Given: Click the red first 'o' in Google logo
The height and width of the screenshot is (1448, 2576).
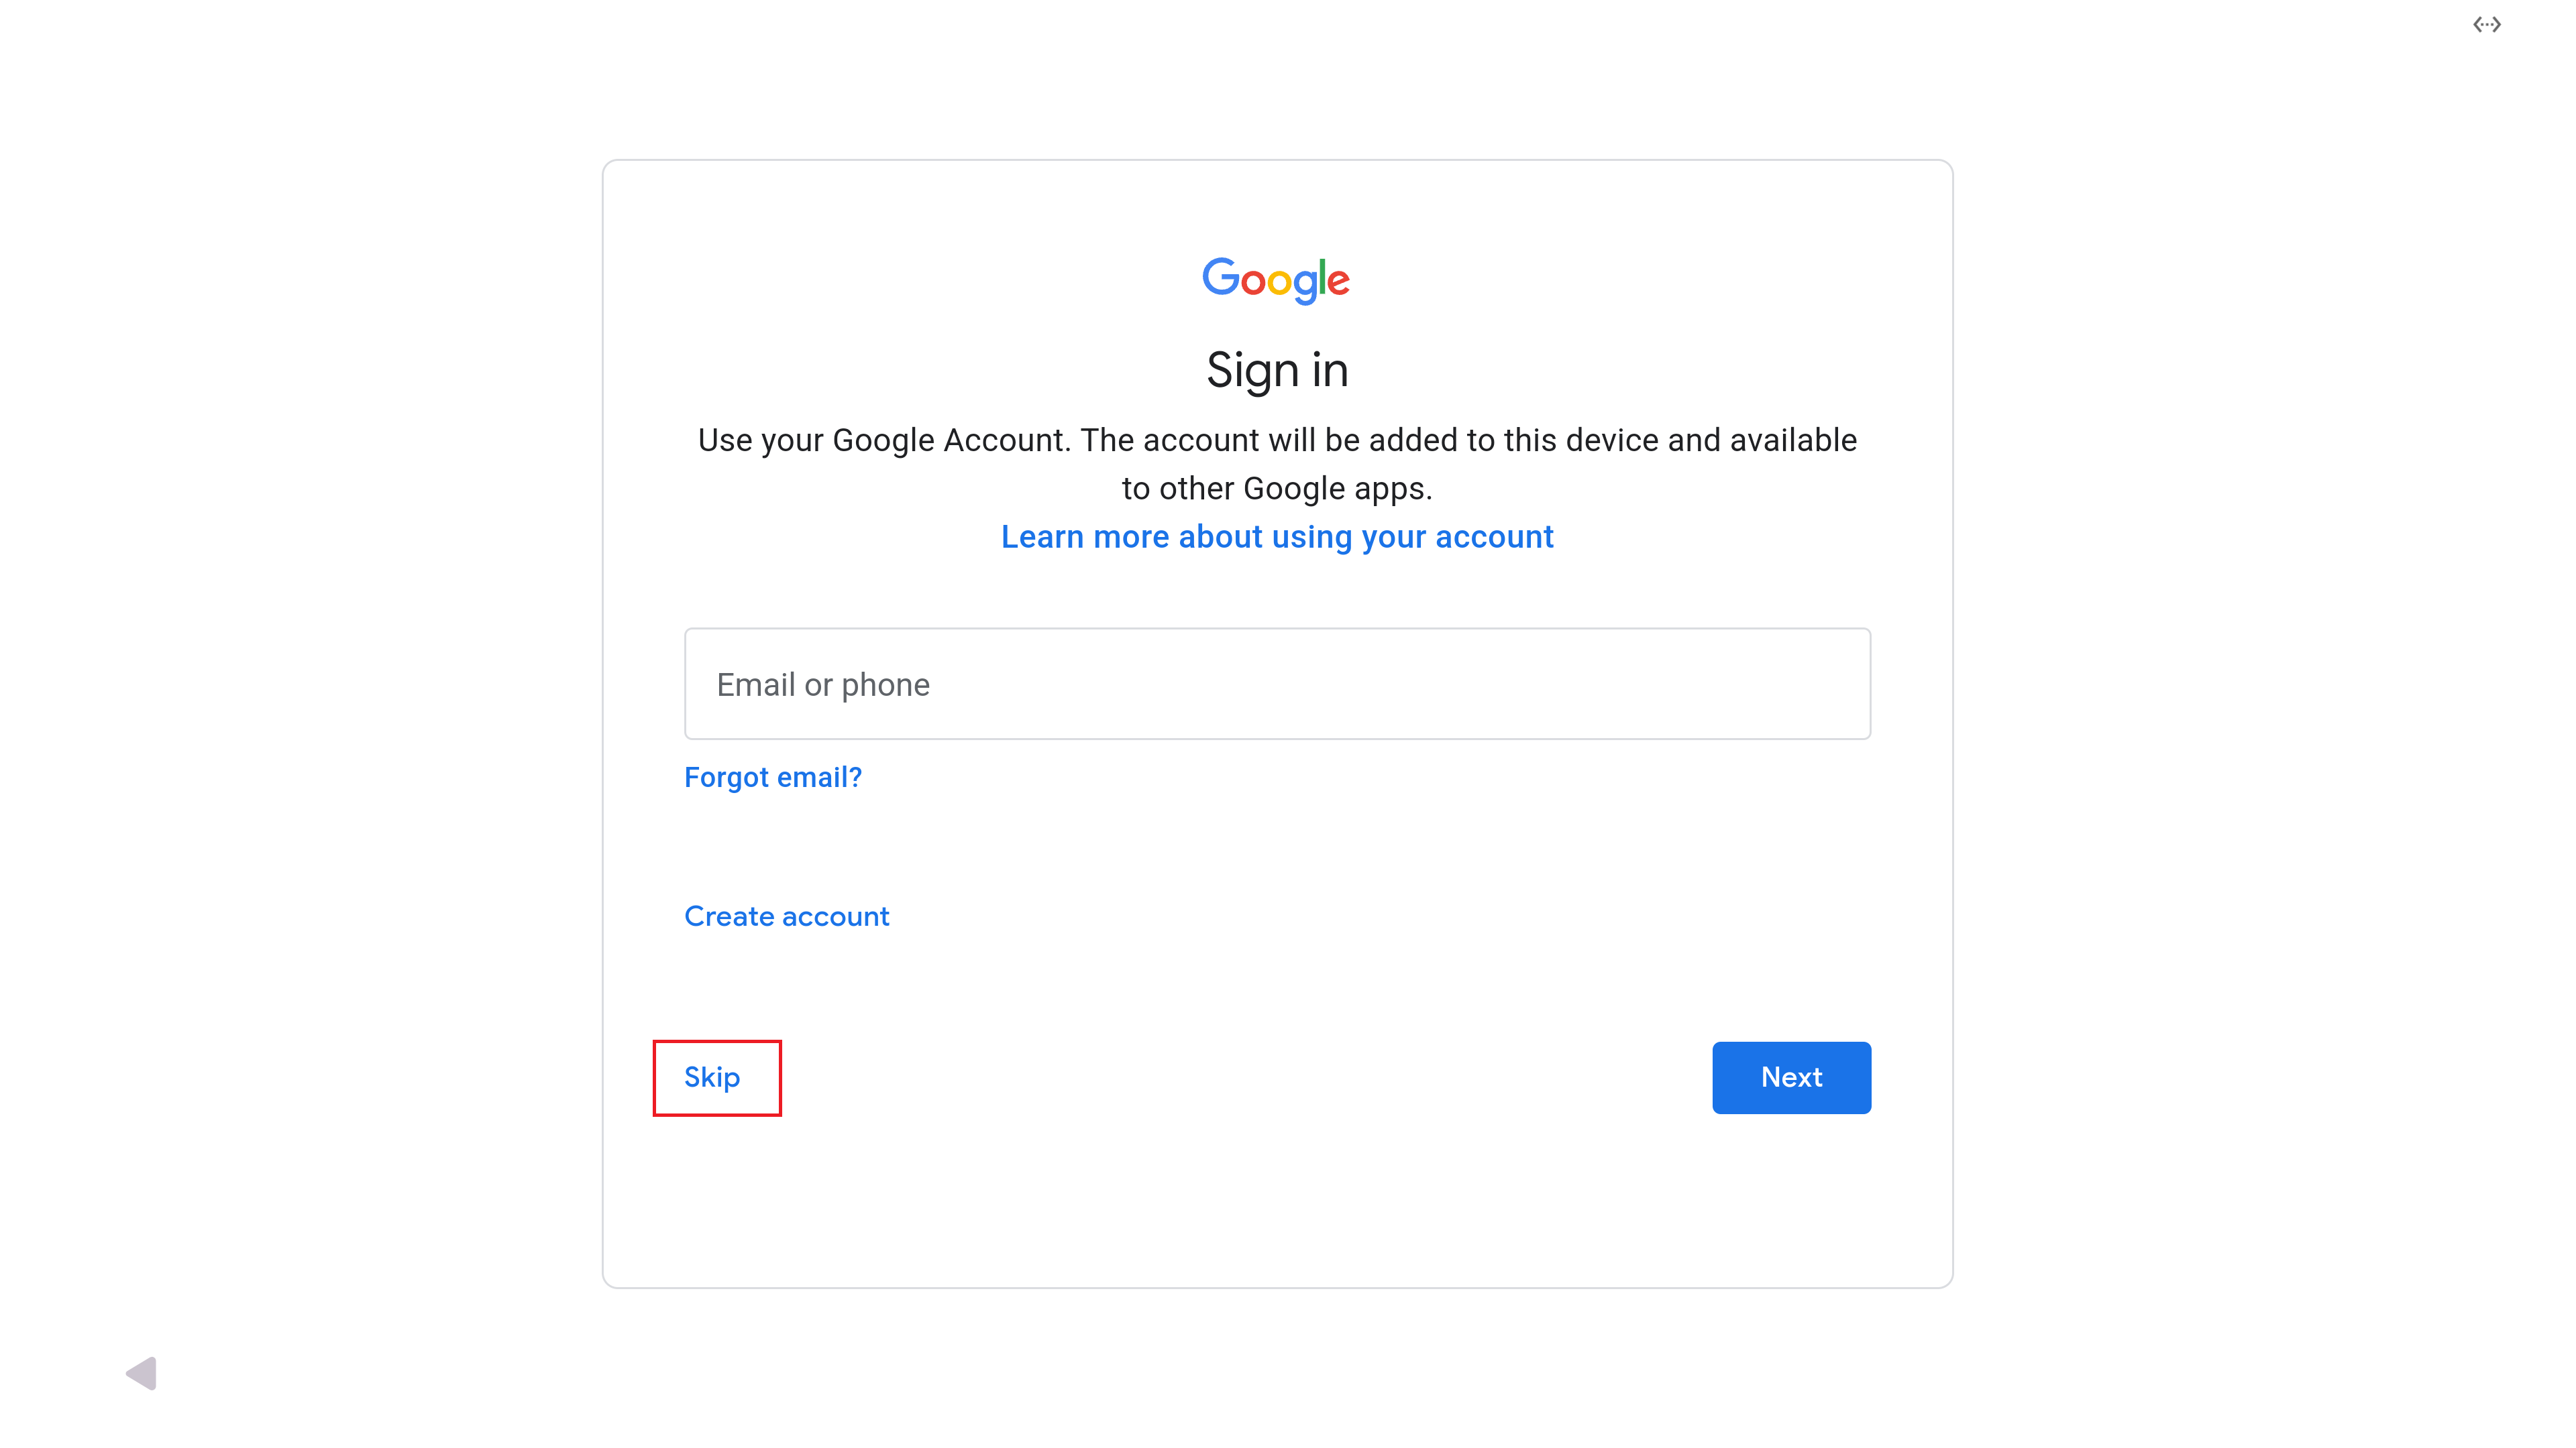Looking at the screenshot, I should click(x=1253, y=283).
